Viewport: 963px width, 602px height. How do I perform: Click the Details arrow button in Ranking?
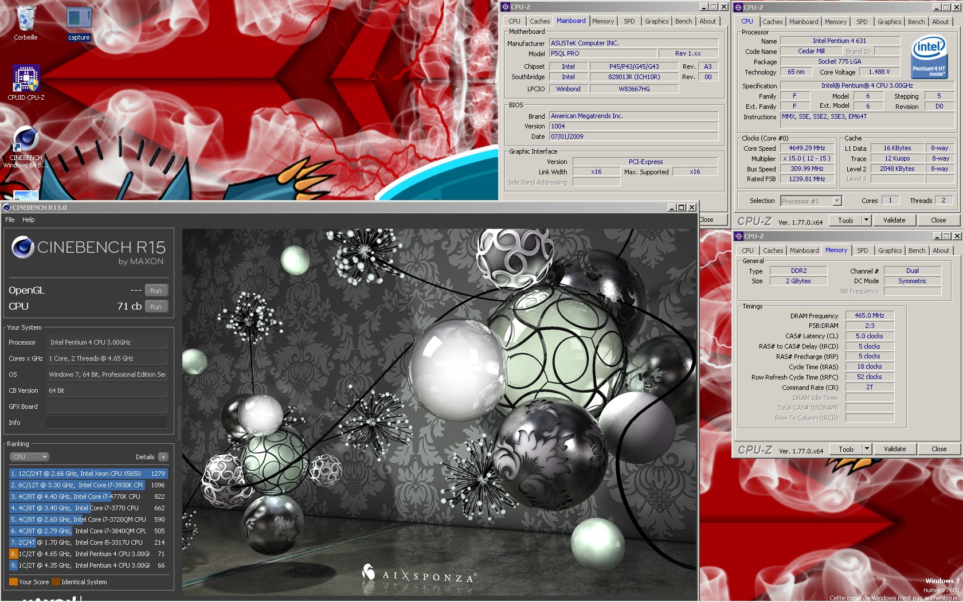tap(163, 457)
